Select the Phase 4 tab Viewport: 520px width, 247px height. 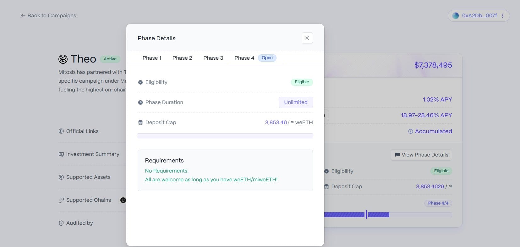coord(255,58)
